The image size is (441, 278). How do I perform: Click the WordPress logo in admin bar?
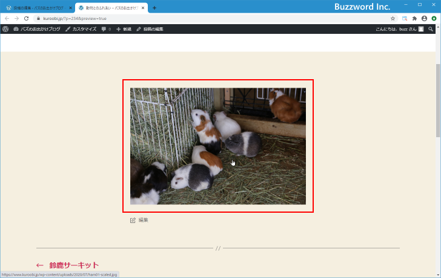pos(5,29)
